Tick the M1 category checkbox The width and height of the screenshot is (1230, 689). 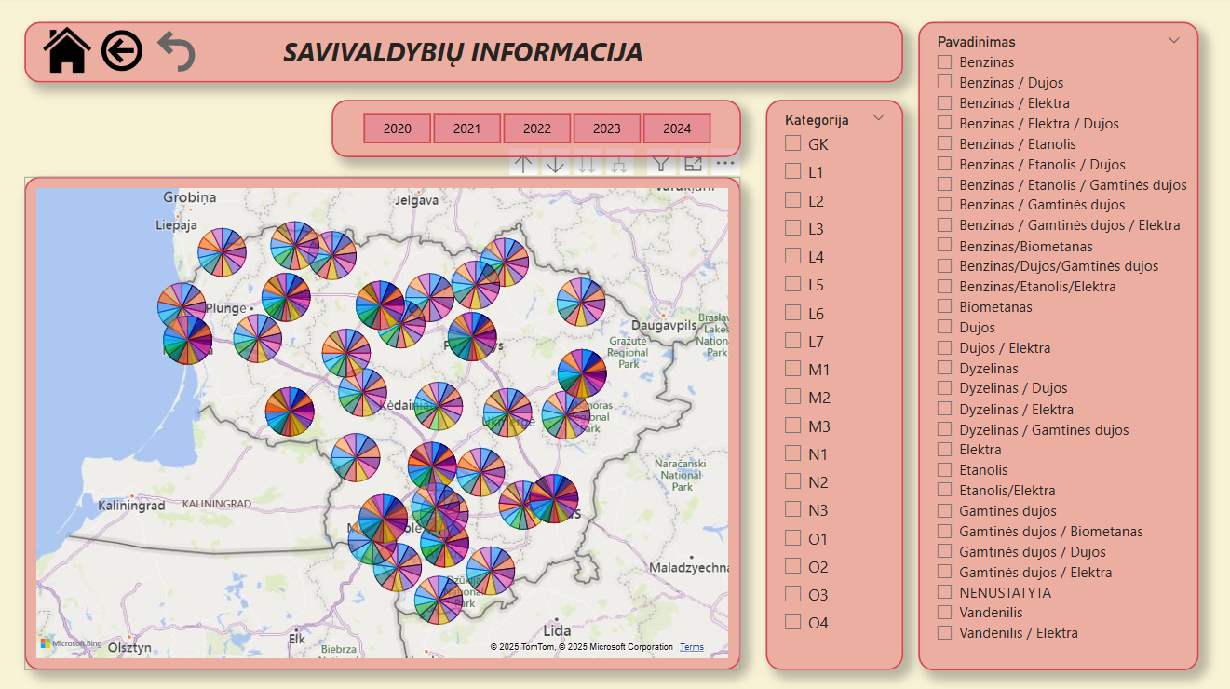tap(793, 369)
